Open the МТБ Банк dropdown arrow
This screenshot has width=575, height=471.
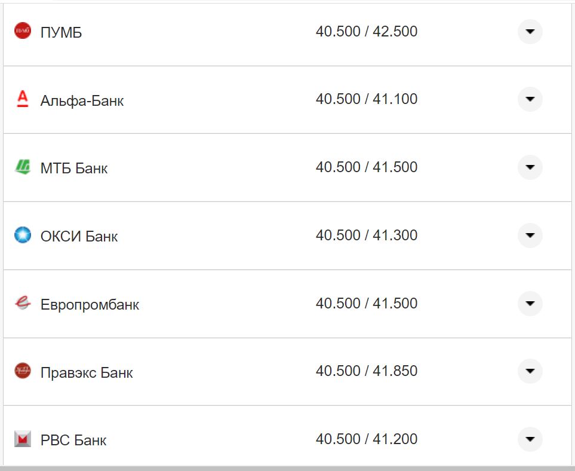[x=530, y=167]
